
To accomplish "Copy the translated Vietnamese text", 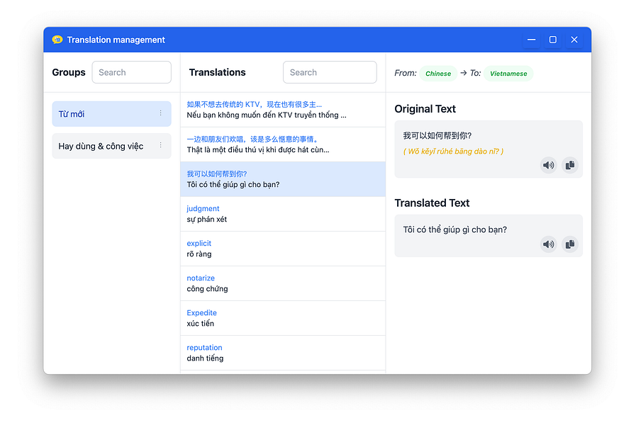I will [570, 244].
